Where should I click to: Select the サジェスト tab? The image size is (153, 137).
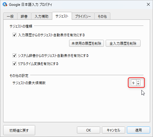(x=62, y=16)
